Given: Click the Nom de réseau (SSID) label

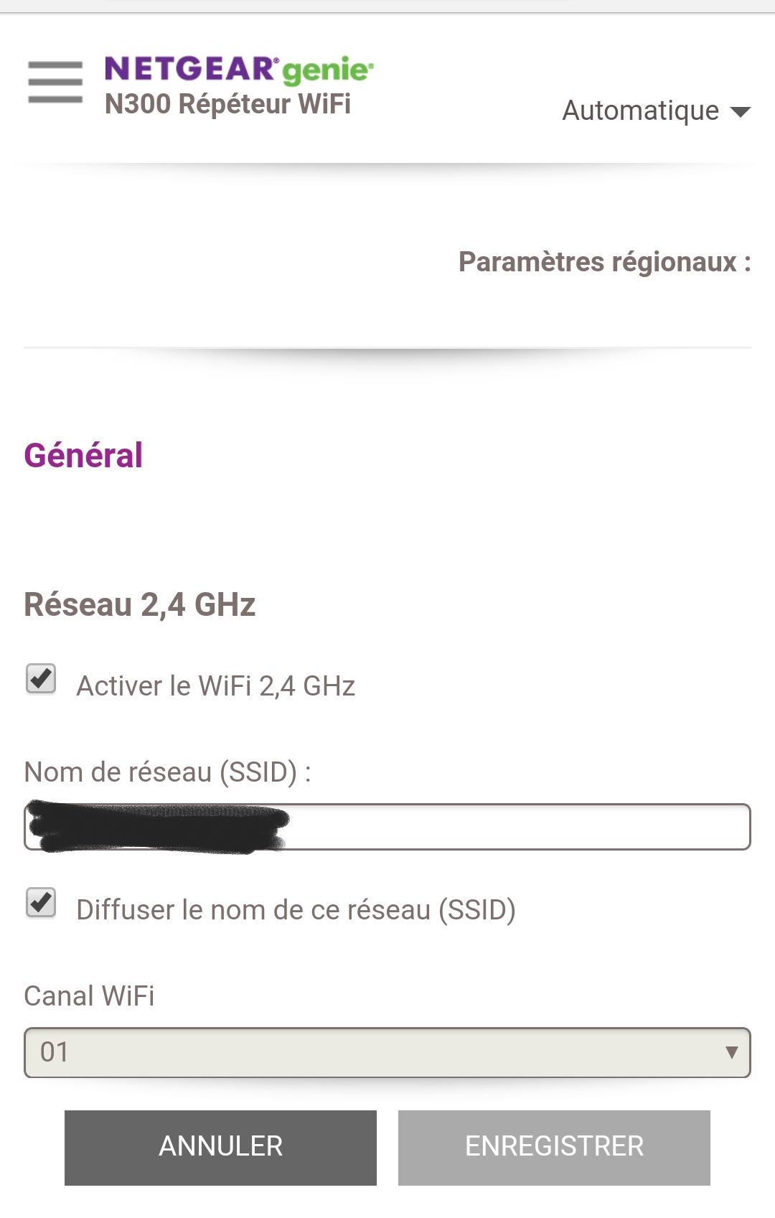Looking at the screenshot, I should (167, 772).
